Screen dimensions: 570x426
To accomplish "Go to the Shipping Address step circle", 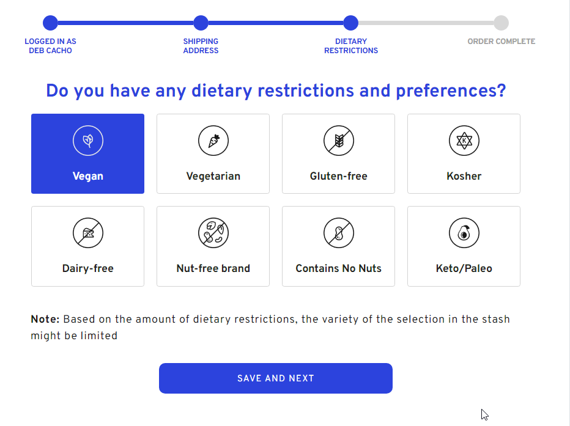I will (201, 23).
